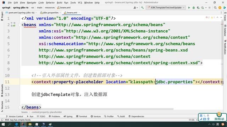Start debugging with the bug icon
The height and width of the screenshot is (127, 227).
click(x=194, y=8)
